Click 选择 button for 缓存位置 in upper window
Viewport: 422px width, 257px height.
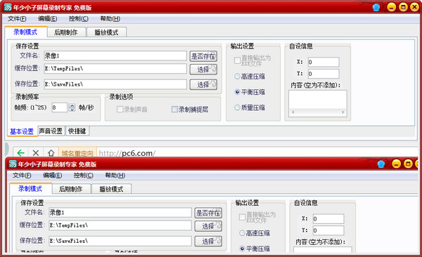[x=203, y=70]
